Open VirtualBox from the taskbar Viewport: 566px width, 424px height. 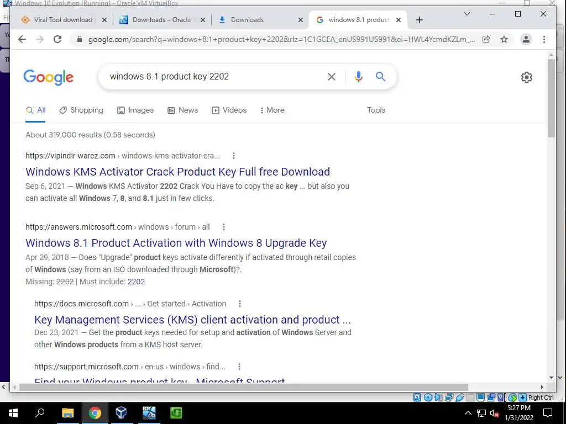pos(121,413)
